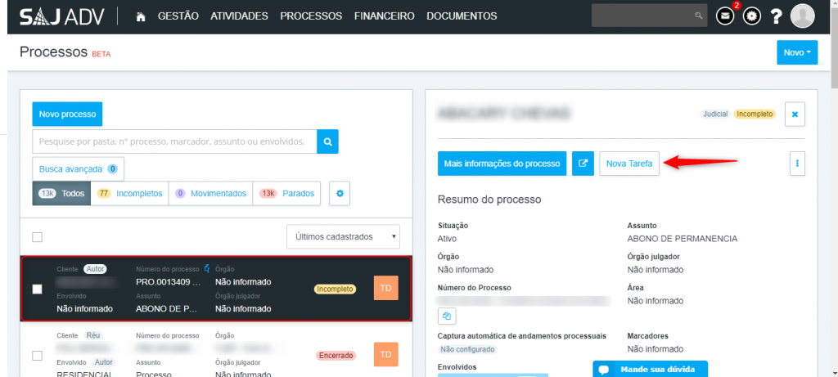
Task: Select the Movimentados filter tab
Action: click(210, 193)
